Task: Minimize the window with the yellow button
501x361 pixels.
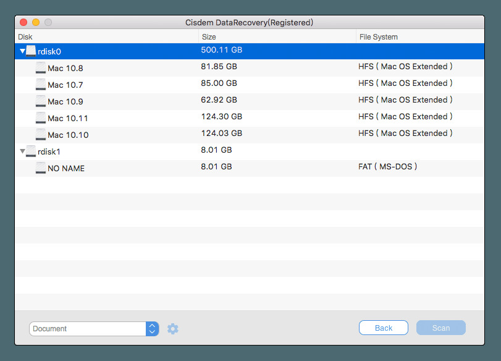Action: (36, 22)
